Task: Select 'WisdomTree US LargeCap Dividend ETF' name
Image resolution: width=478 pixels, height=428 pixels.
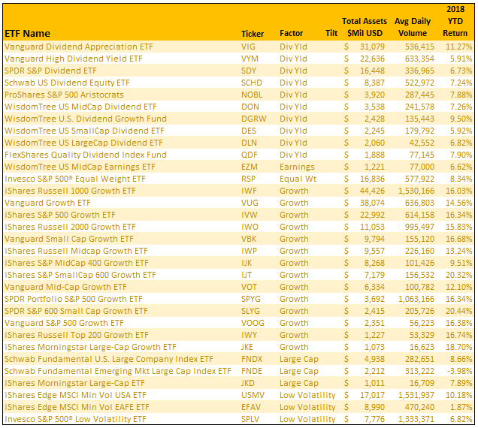Action: [x=83, y=143]
